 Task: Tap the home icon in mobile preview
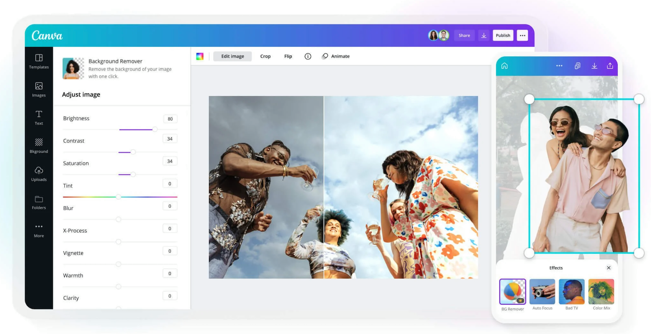click(x=505, y=66)
